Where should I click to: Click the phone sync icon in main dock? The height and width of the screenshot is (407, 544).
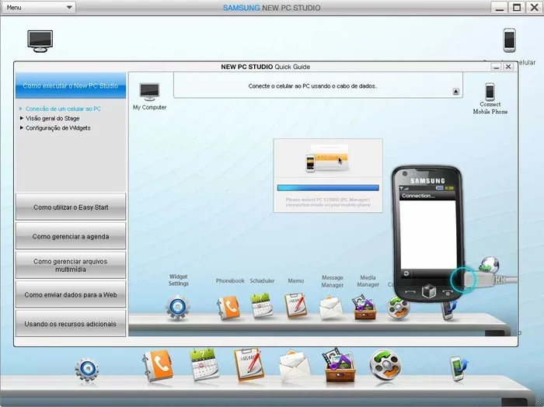tap(459, 368)
